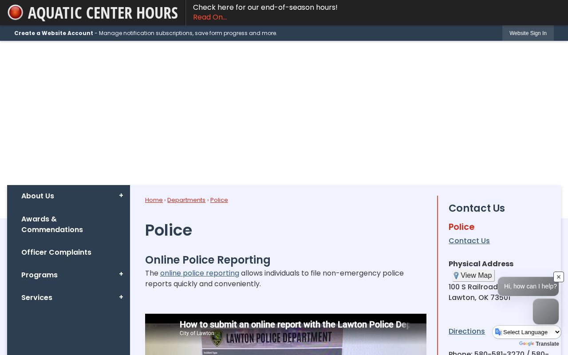Screen dimensions: 568x355
Task: Click the red Police heading under Contact Us
Action: tap(461, 227)
